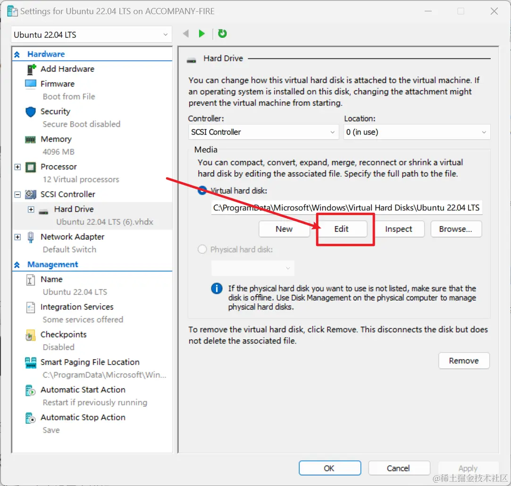Click the greyed-out Apply button
This screenshot has width=511, height=486.
[468, 468]
